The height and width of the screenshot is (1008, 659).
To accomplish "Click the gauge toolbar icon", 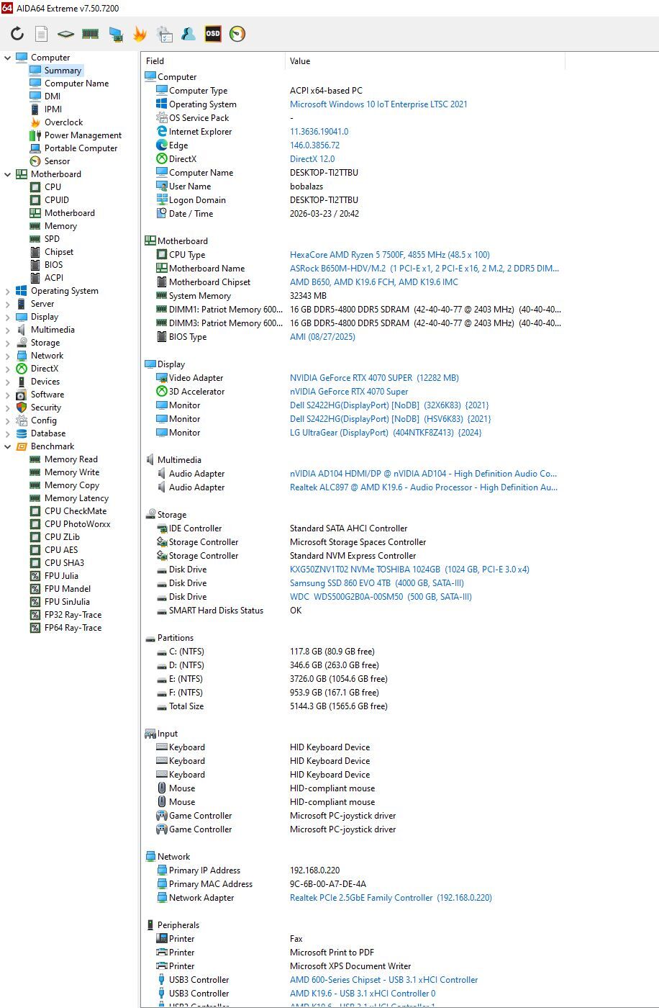I will click(237, 34).
